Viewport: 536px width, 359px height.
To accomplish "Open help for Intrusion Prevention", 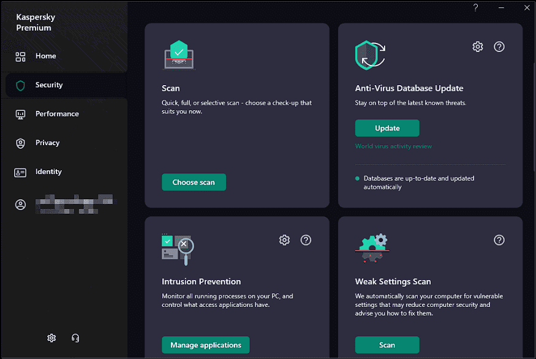I will click(306, 240).
